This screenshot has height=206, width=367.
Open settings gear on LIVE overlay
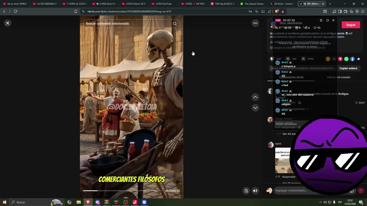point(327,20)
